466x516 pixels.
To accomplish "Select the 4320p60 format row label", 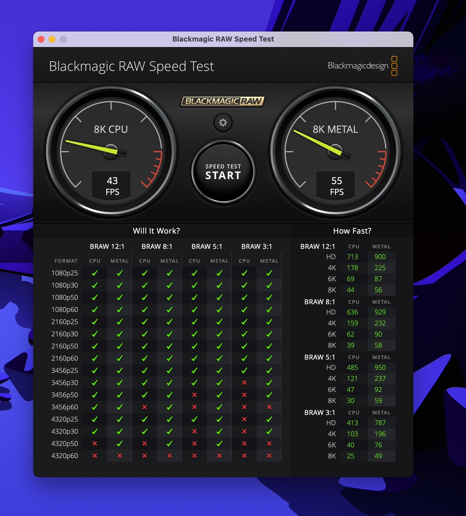I will point(65,456).
